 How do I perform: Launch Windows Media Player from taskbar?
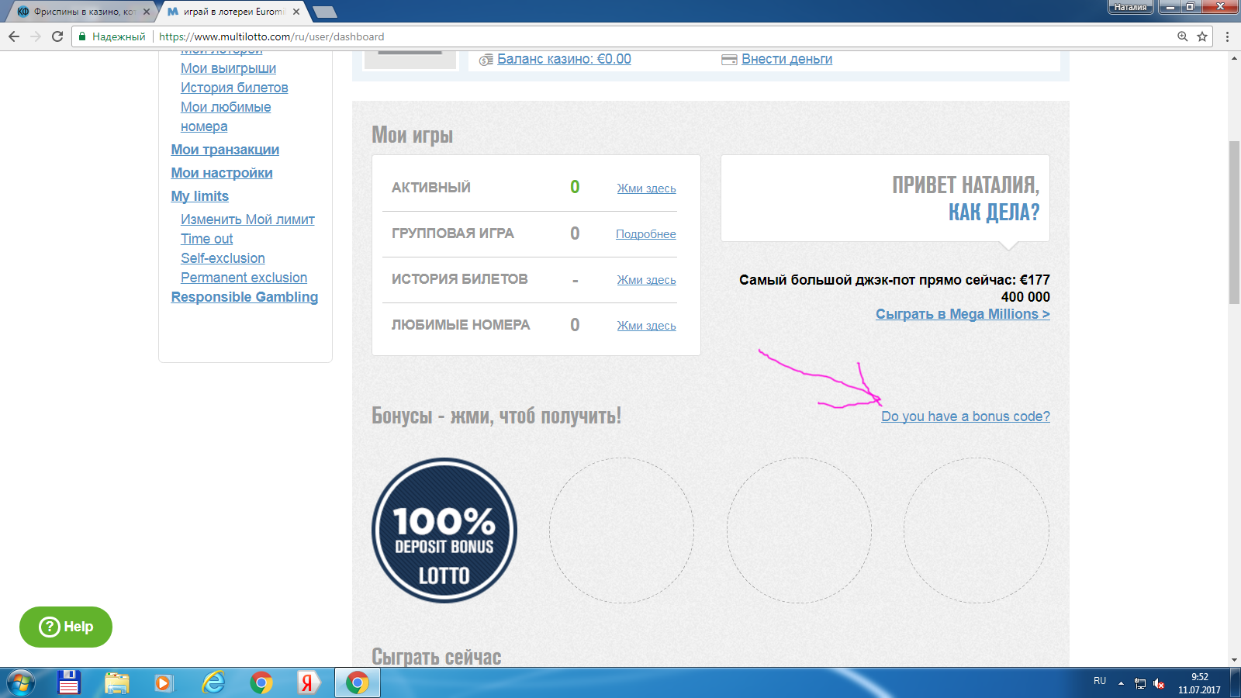164,683
